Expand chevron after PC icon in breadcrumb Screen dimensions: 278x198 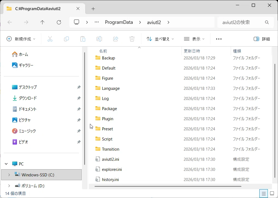[x=87, y=22]
